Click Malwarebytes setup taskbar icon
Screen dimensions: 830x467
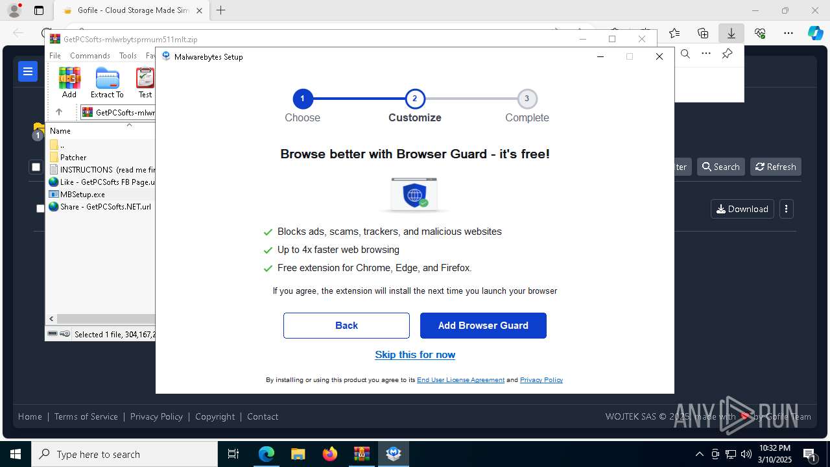click(x=394, y=454)
